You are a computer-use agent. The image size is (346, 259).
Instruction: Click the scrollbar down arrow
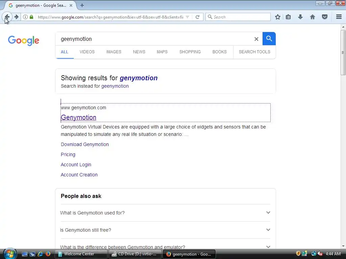click(343, 246)
